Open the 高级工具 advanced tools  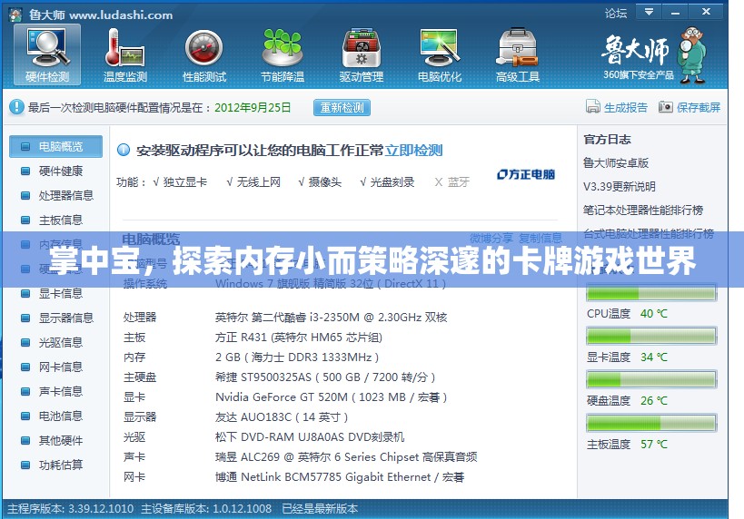(518, 55)
